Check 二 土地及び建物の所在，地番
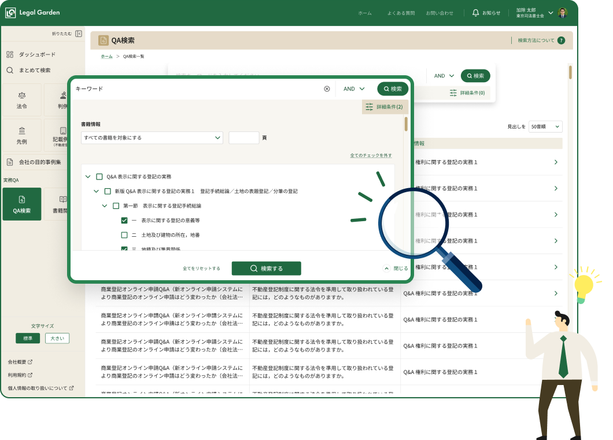 (x=124, y=235)
